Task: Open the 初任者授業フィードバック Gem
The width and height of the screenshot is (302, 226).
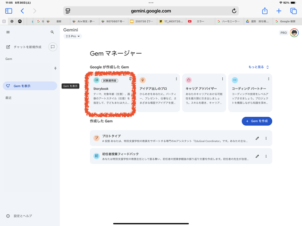Action: coord(181,156)
